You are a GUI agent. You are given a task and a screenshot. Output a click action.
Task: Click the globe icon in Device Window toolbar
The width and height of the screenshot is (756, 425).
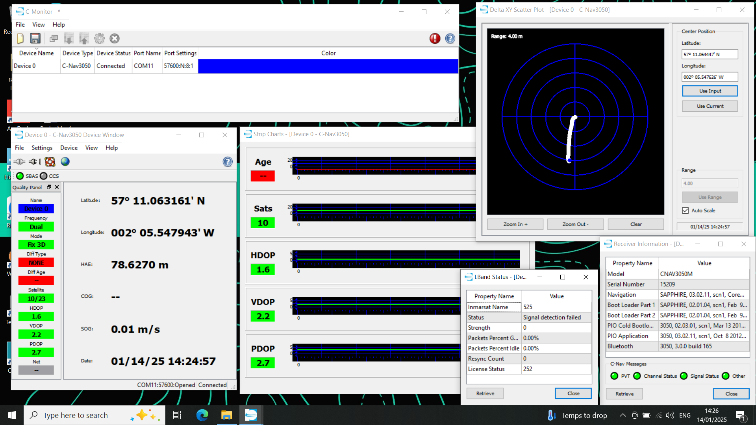pos(65,162)
